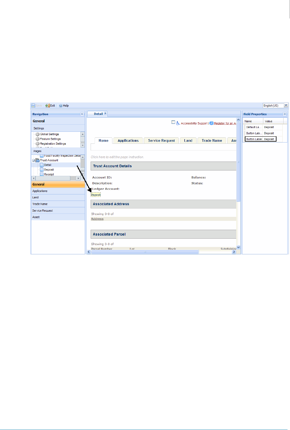Select the Associated Address section header

pyautogui.click(x=163, y=204)
